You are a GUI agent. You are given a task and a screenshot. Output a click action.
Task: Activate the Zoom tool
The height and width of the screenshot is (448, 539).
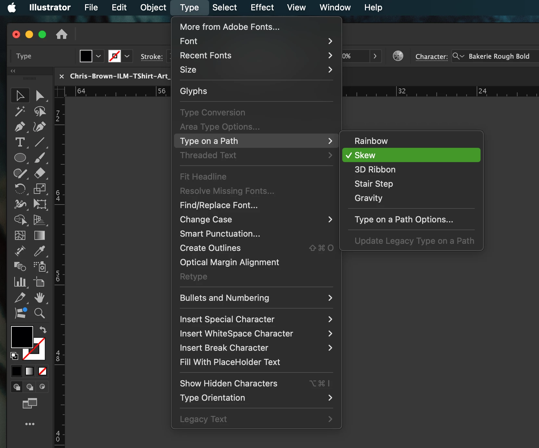[40, 313]
